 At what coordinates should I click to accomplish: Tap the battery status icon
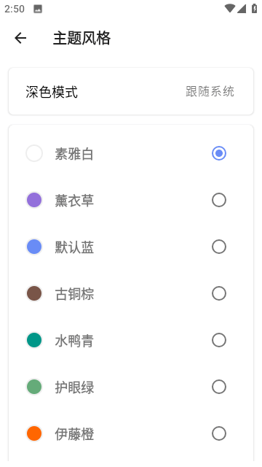254,9
